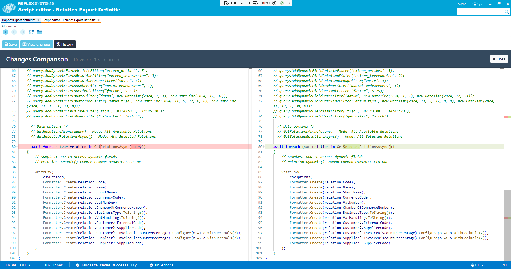The width and height of the screenshot is (511, 269).
Task: Click the video camera record icon
Action: pos(233,3)
